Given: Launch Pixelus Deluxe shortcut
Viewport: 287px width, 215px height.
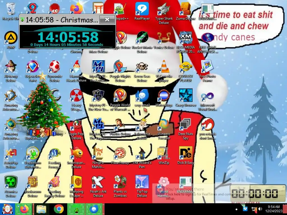Looking at the screenshot, I should (120, 127).
